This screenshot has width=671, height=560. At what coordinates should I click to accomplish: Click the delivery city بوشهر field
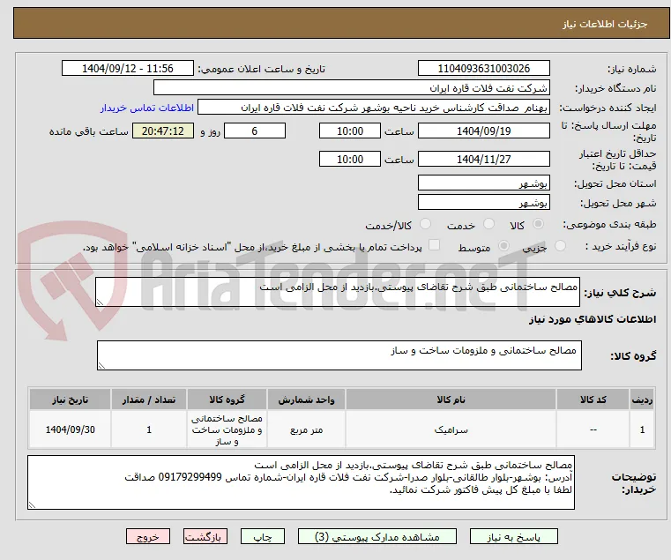[x=483, y=202]
